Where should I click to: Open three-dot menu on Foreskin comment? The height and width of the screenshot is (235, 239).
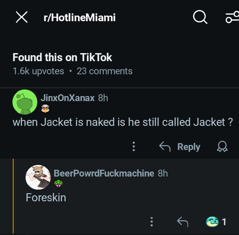[151, 222]
